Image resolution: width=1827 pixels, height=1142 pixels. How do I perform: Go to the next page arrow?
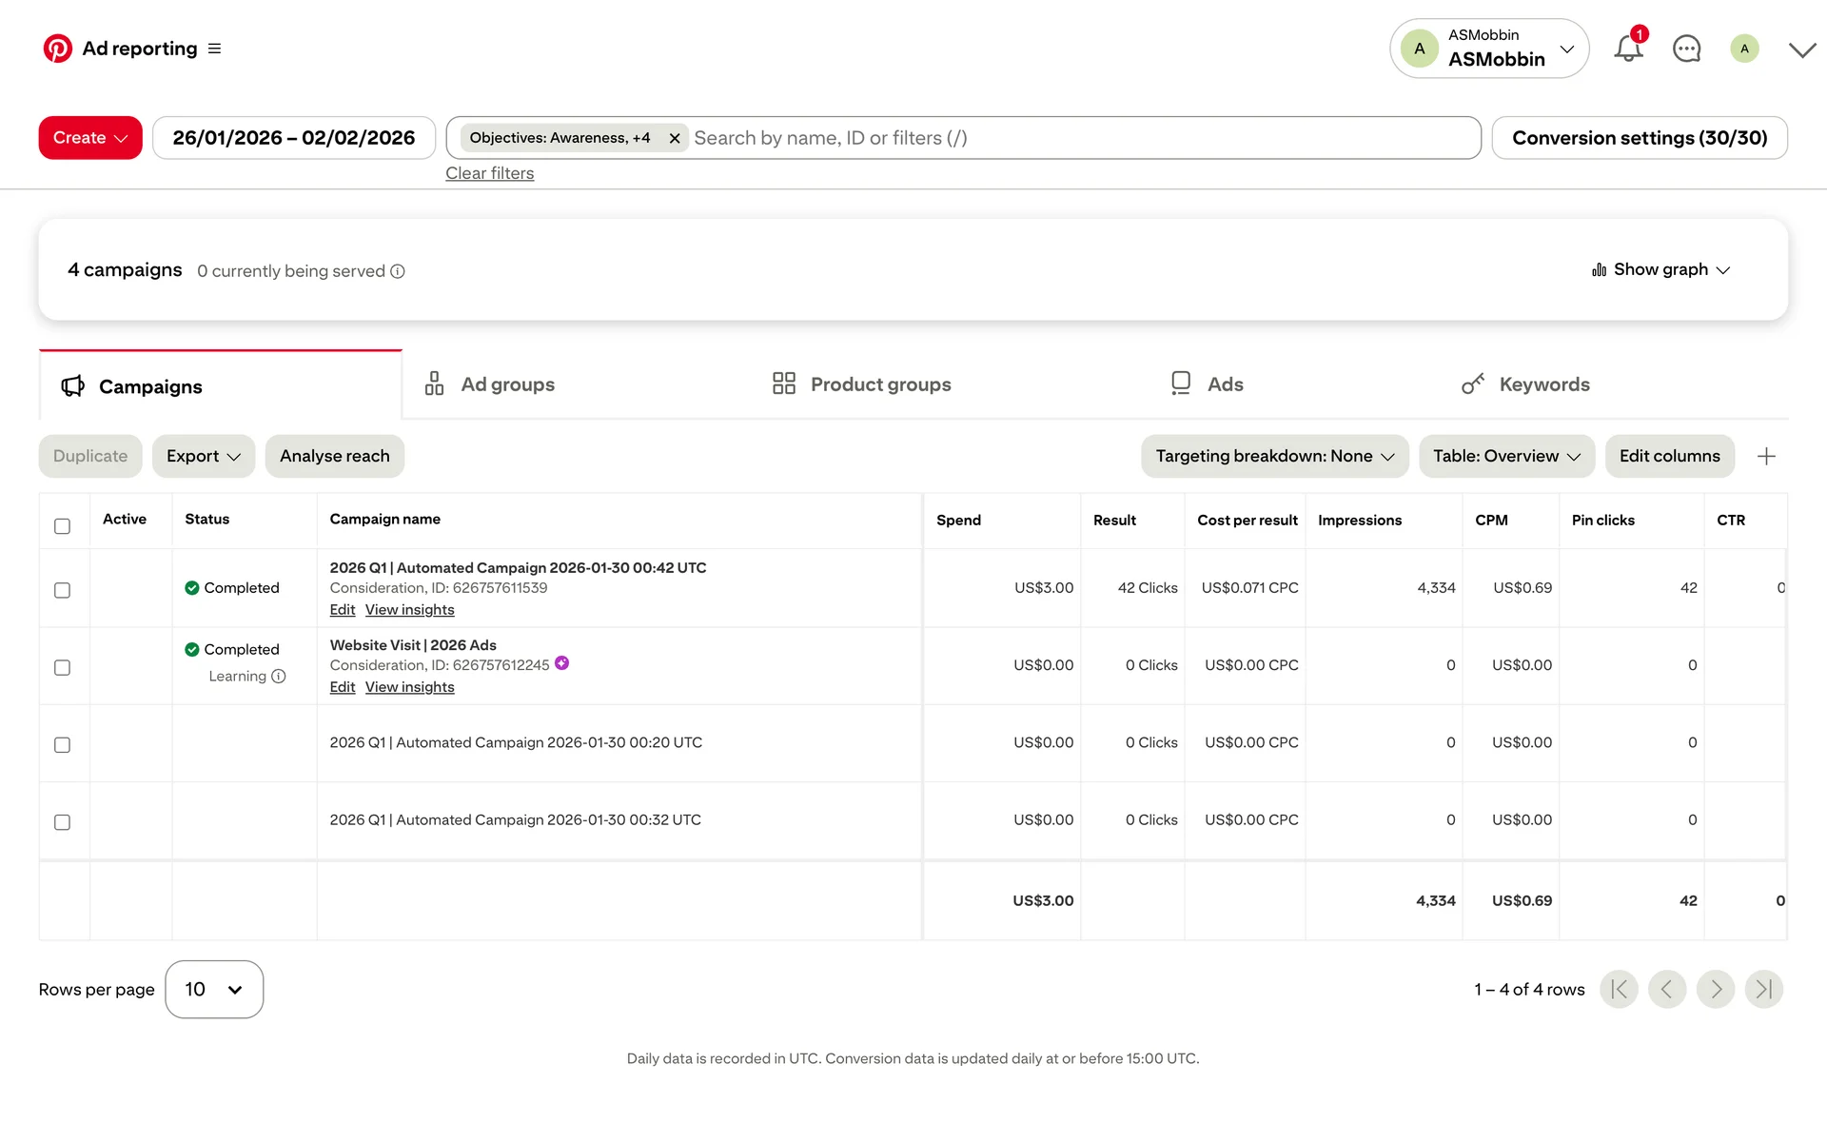point(1716,990)
